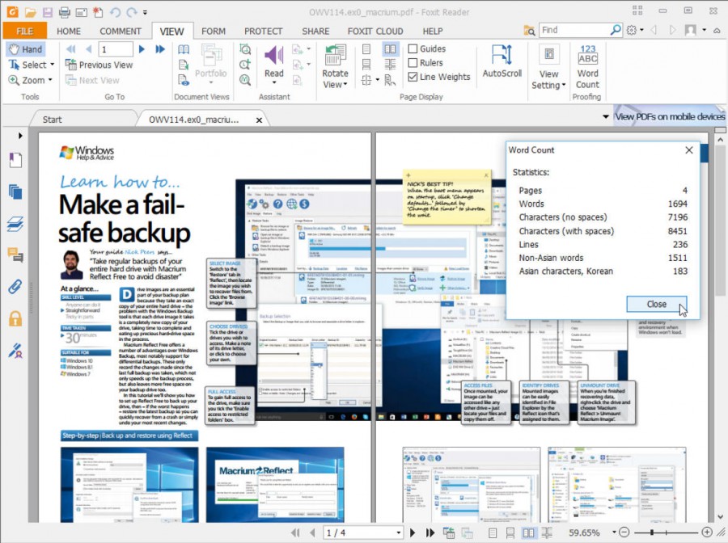Viewport: 728px width, 543px height.
Task: Expand the Zoom tool dropdown
Action: coord(50,80)
